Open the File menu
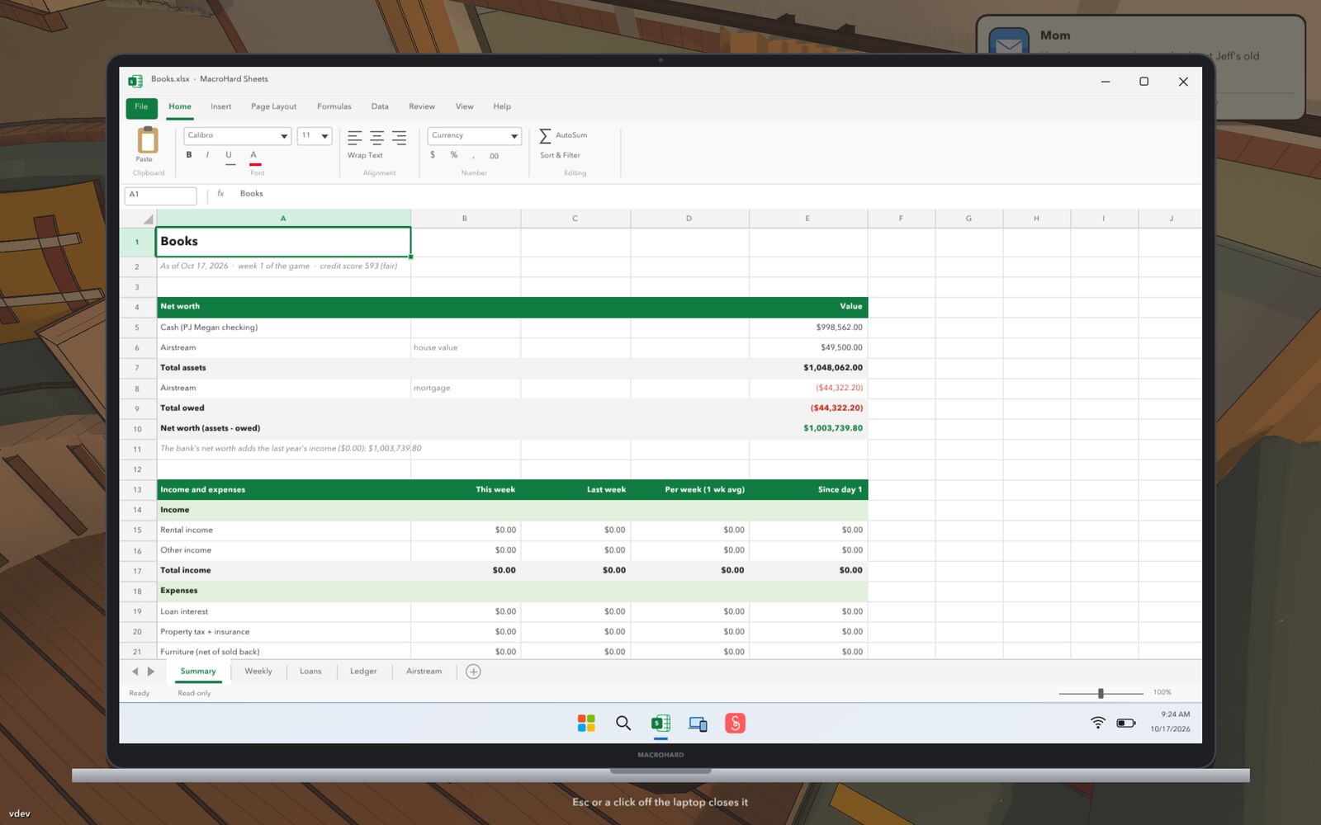 141,107
